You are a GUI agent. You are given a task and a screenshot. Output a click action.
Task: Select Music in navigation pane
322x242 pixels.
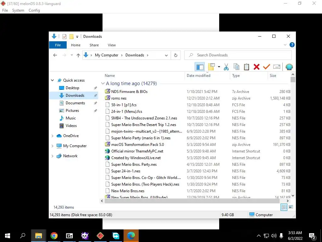click(x=71, y=118)
